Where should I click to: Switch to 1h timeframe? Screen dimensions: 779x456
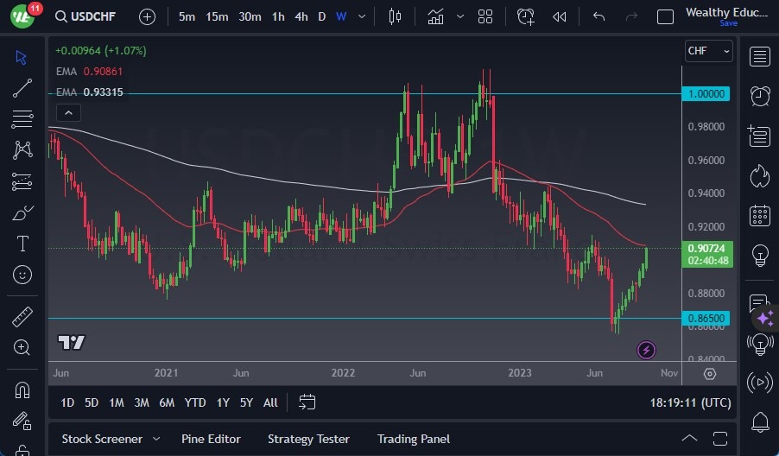coord(278,17)
